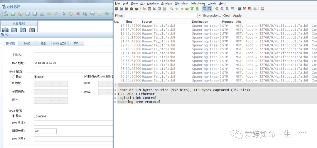The height and width of the screenshot is (148, 317).
Task: Expand the Spanning Tree Protocol row
Action: pos(115,102)
